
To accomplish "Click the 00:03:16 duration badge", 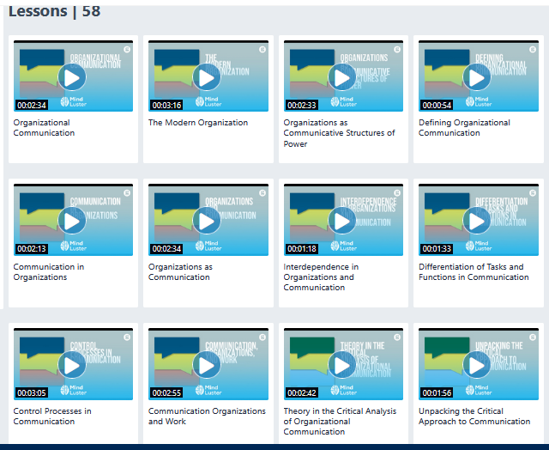I will pos(167,105).
